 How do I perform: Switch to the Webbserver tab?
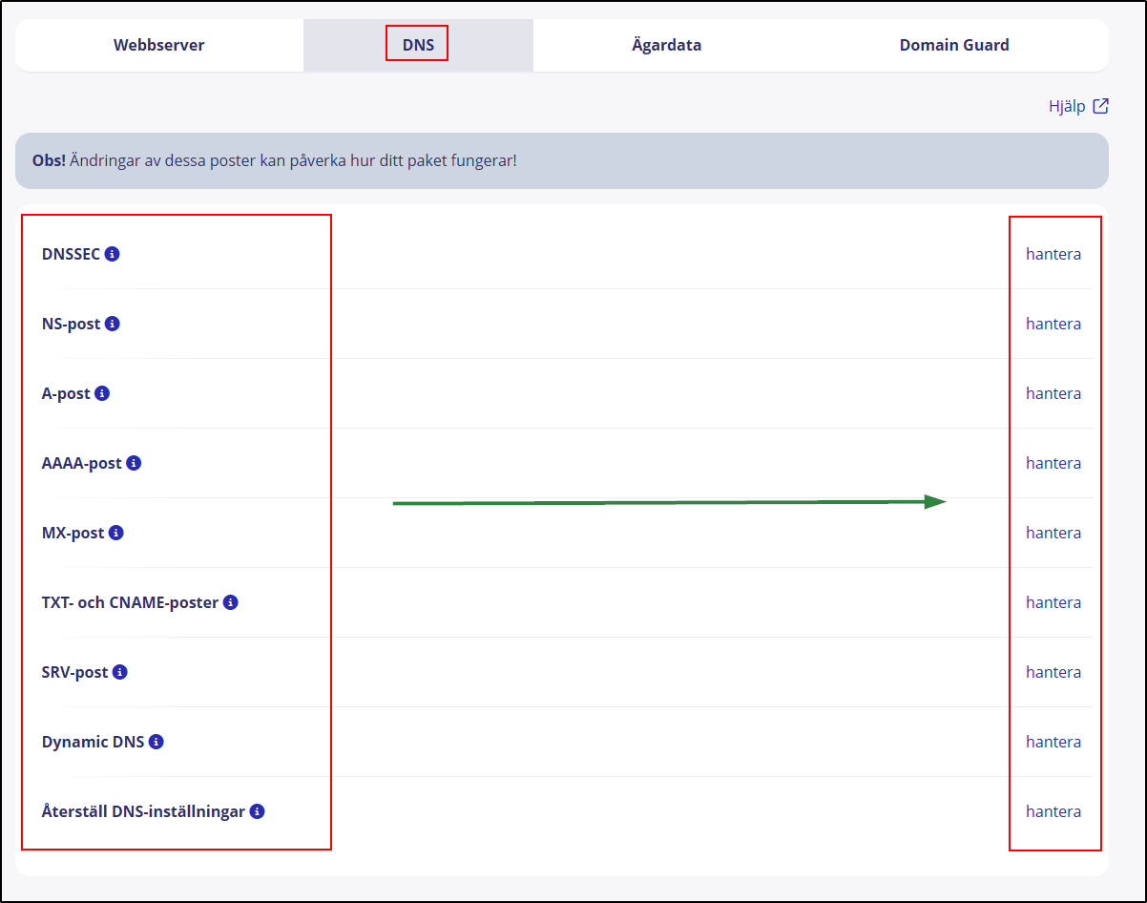tap(158, 45)
